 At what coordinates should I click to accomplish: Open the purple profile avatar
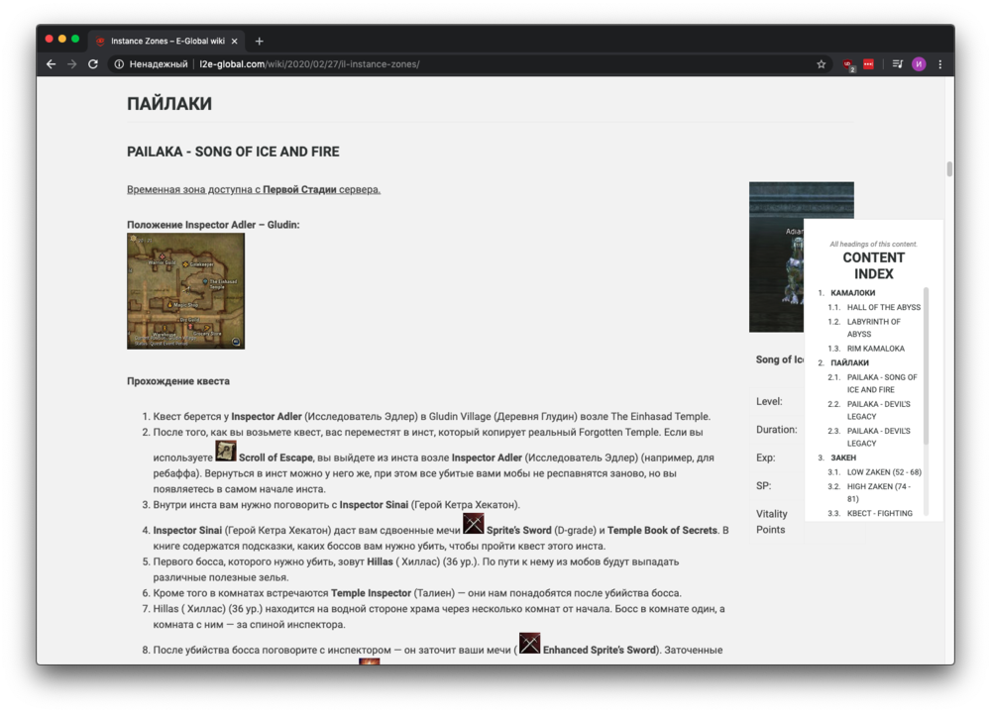click(919, 64)
